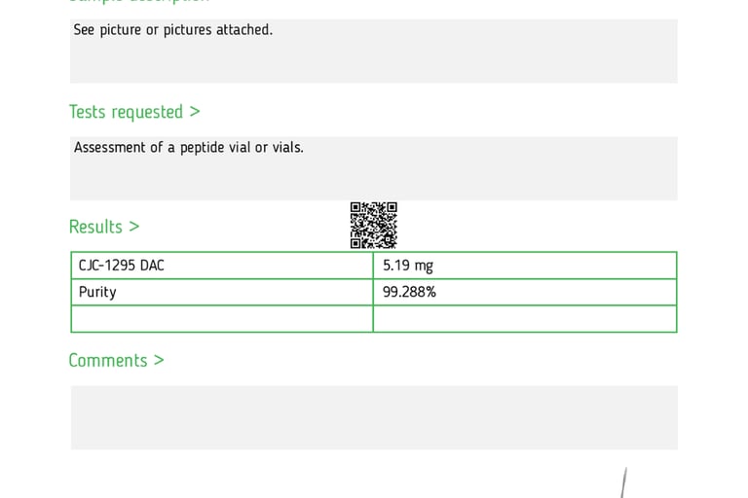Screen dimensions: 748x498
Task: Click the 'Results' heading text
Action: click(95, 227)
